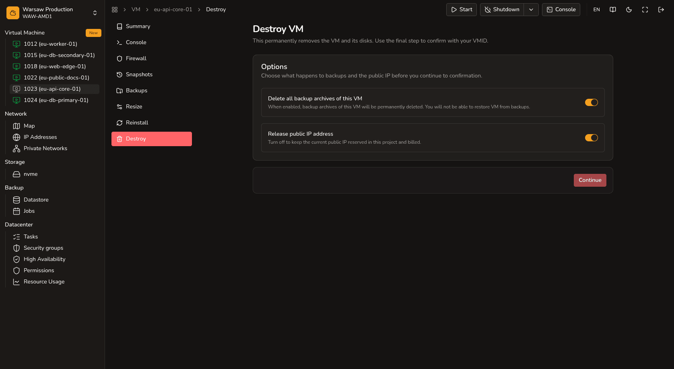Image resolution: width=674 pixels, height=369 pixels.
Task: Click the VM 1015 eu-db-secondary-01 monitor icon
Action: tap(16, 55)
